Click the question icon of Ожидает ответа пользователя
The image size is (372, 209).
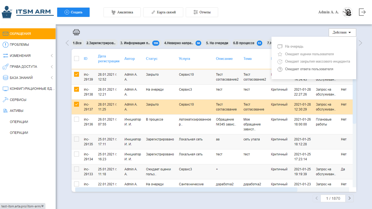click(280, 69)
